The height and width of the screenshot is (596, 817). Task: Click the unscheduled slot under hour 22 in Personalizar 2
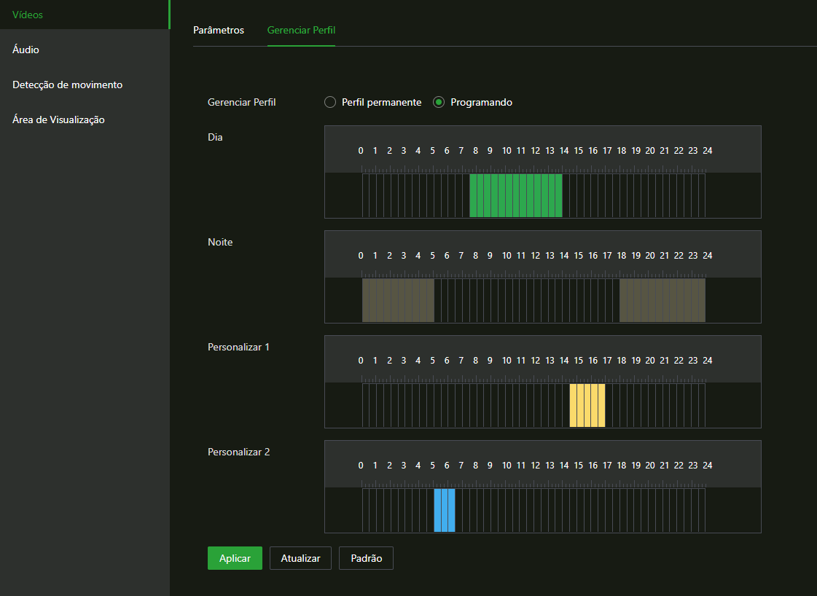click(x=680, y=510)
